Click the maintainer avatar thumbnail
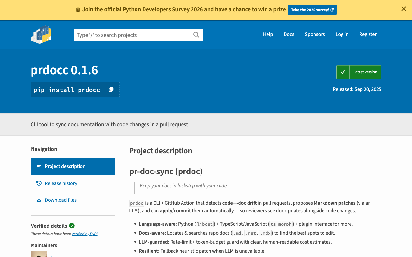The width and height of the screenshot is (412, 257). [39, 254]
